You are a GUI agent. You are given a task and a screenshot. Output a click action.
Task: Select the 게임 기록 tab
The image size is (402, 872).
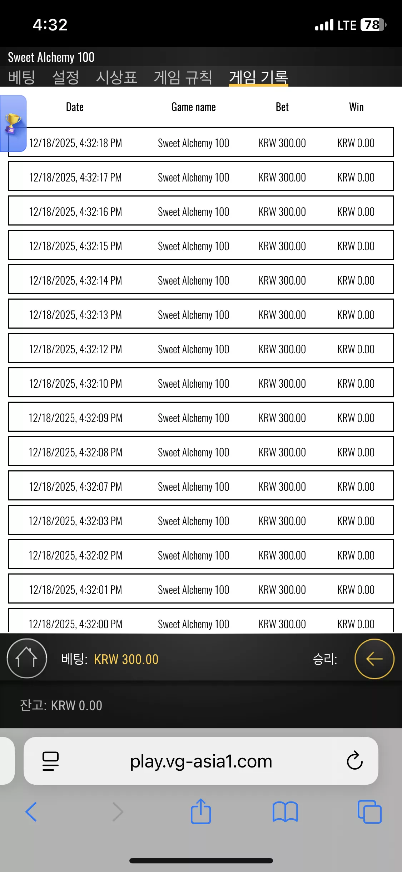click(258, 77)
